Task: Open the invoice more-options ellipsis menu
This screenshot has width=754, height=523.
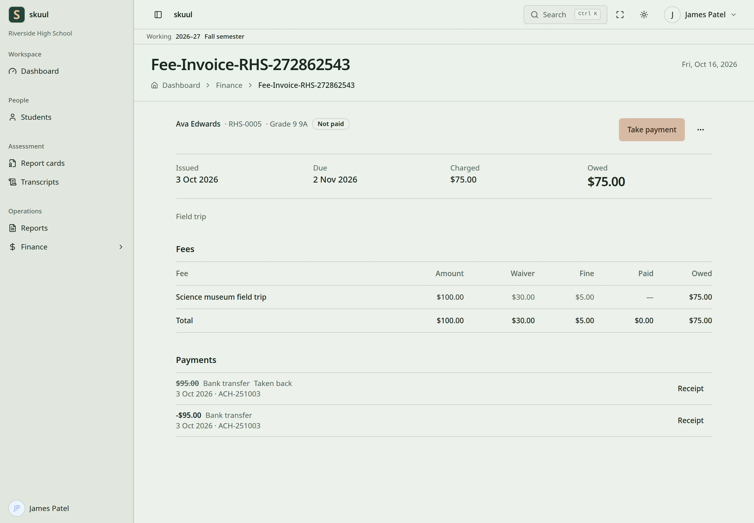Action: [700, 130]
